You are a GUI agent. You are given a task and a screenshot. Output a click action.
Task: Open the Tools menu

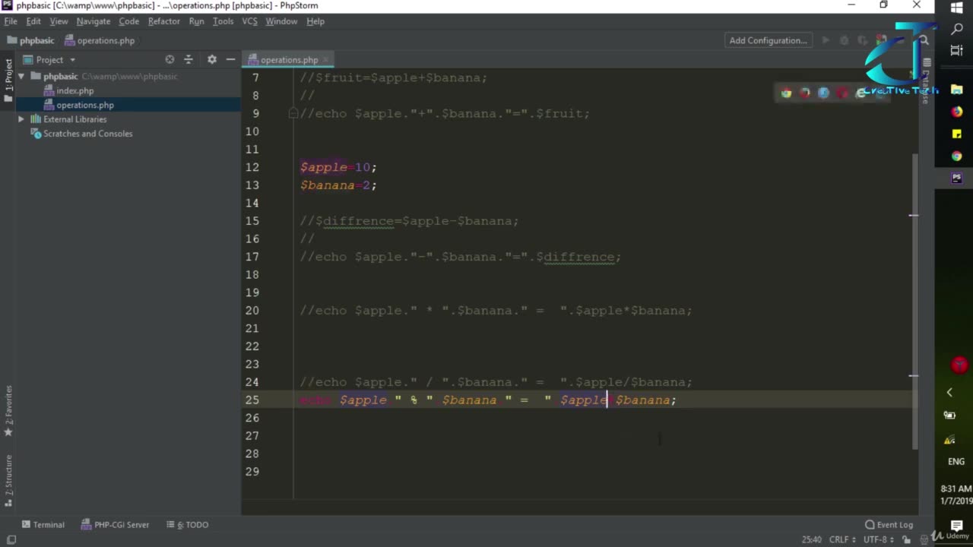point(223,21)
